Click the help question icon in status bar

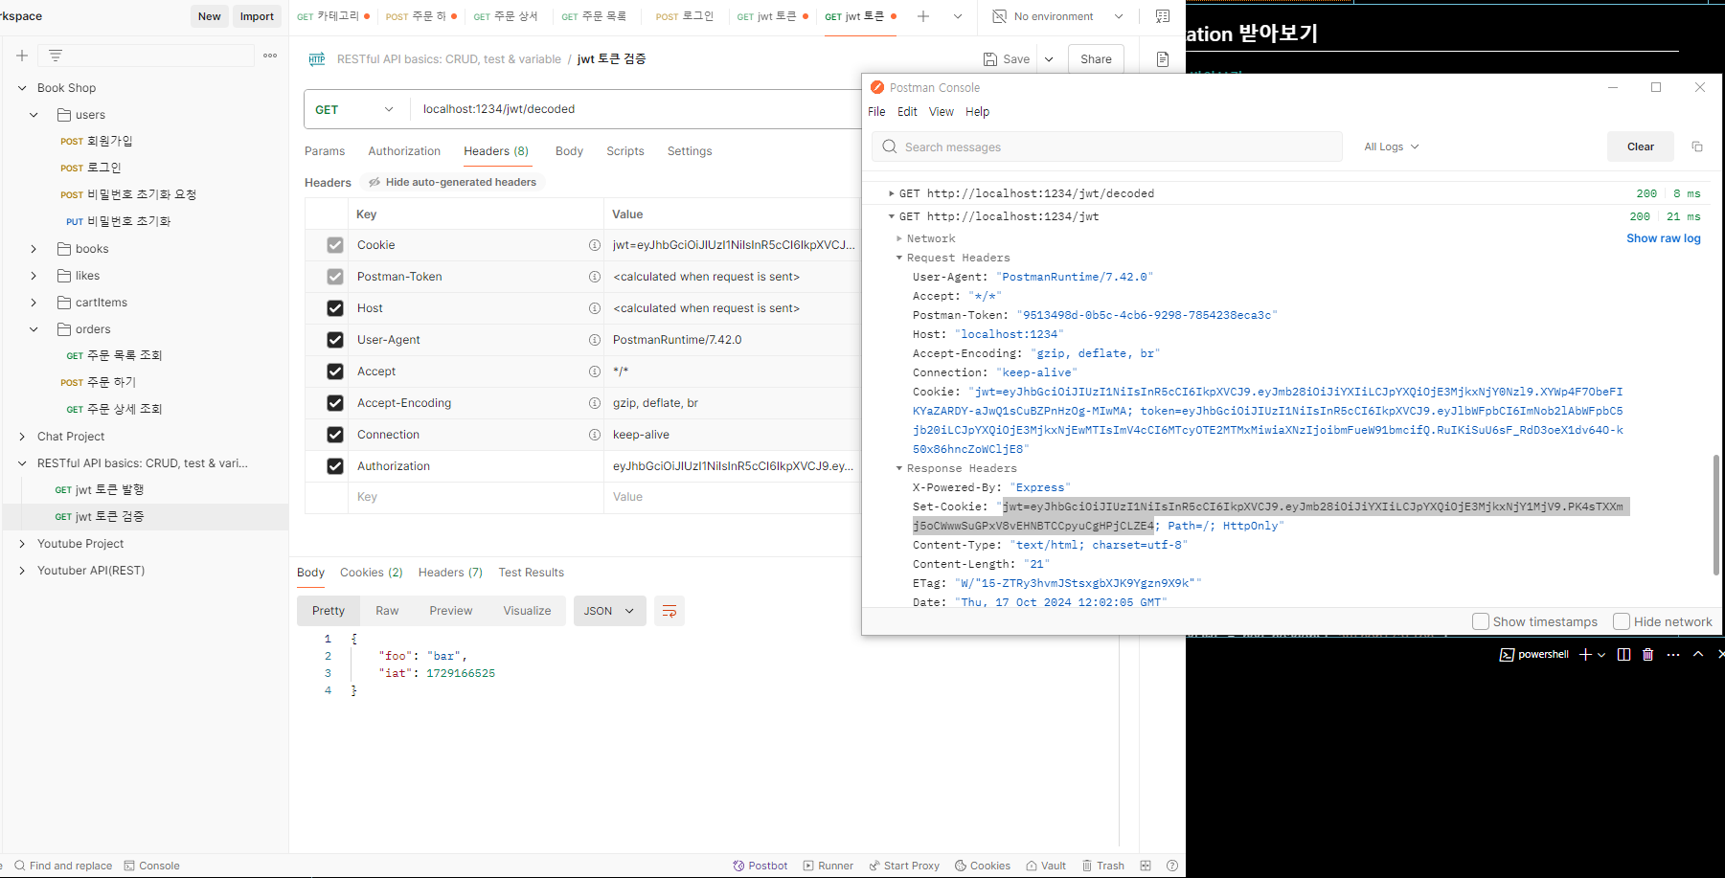click(x=1172, y=866)
